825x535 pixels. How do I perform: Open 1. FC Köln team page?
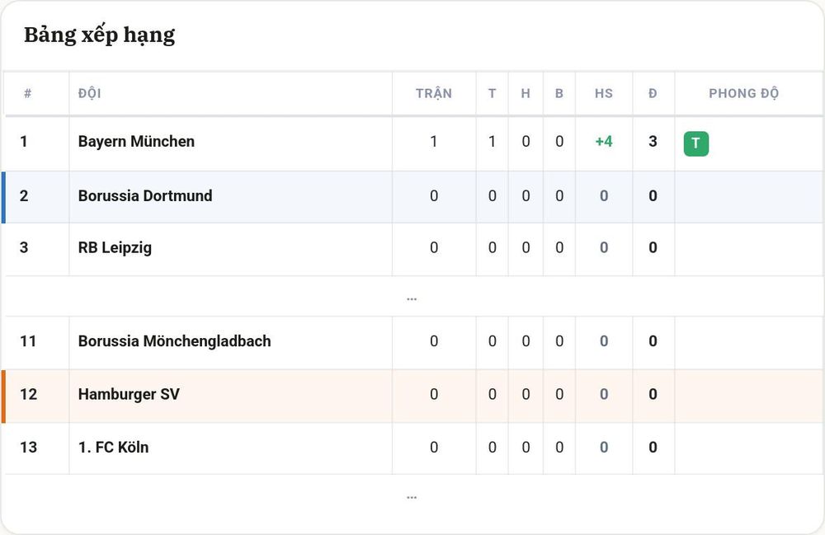click(114, 448)
